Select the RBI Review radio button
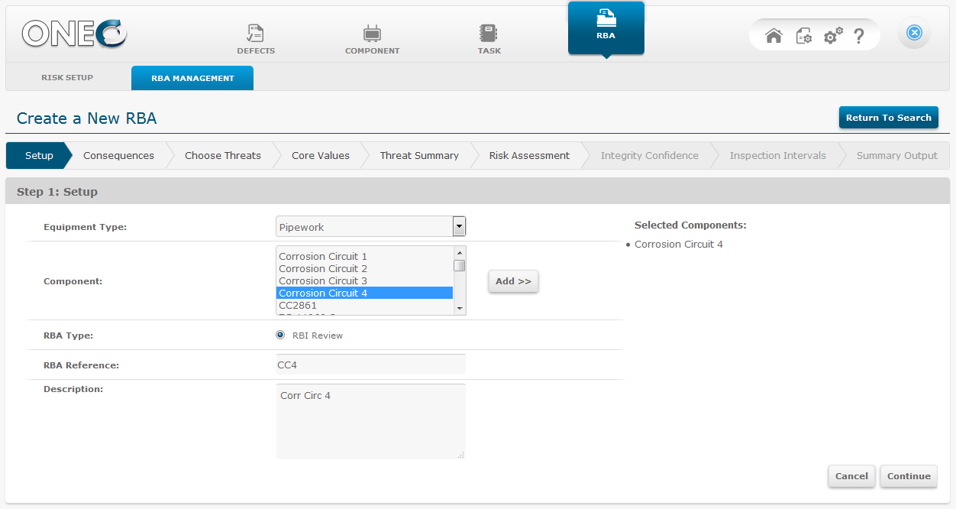Screen dimensions: 956x509 pos(280,335)
